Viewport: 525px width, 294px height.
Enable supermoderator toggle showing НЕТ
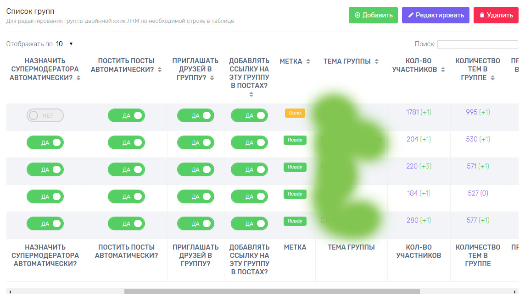pyautogui.click(x=45, y=115)
